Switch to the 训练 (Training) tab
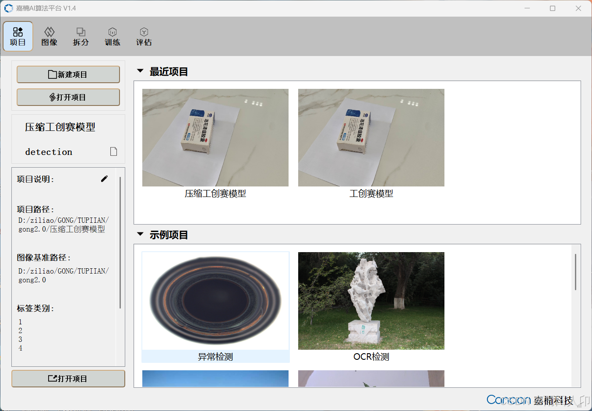Viewport: 592px width, 411px height. pyautogui.click(x=113, y=36)
